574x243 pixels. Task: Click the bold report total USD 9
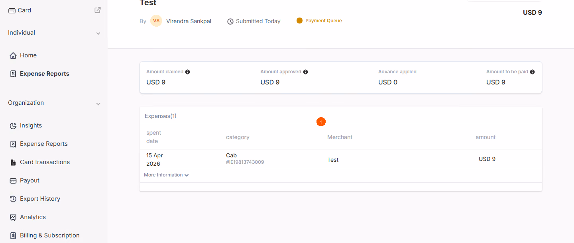[533, 12]
